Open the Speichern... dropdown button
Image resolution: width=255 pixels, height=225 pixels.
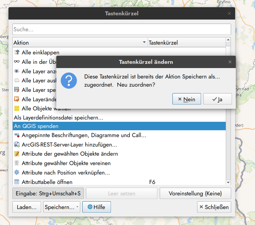(62, 207)
